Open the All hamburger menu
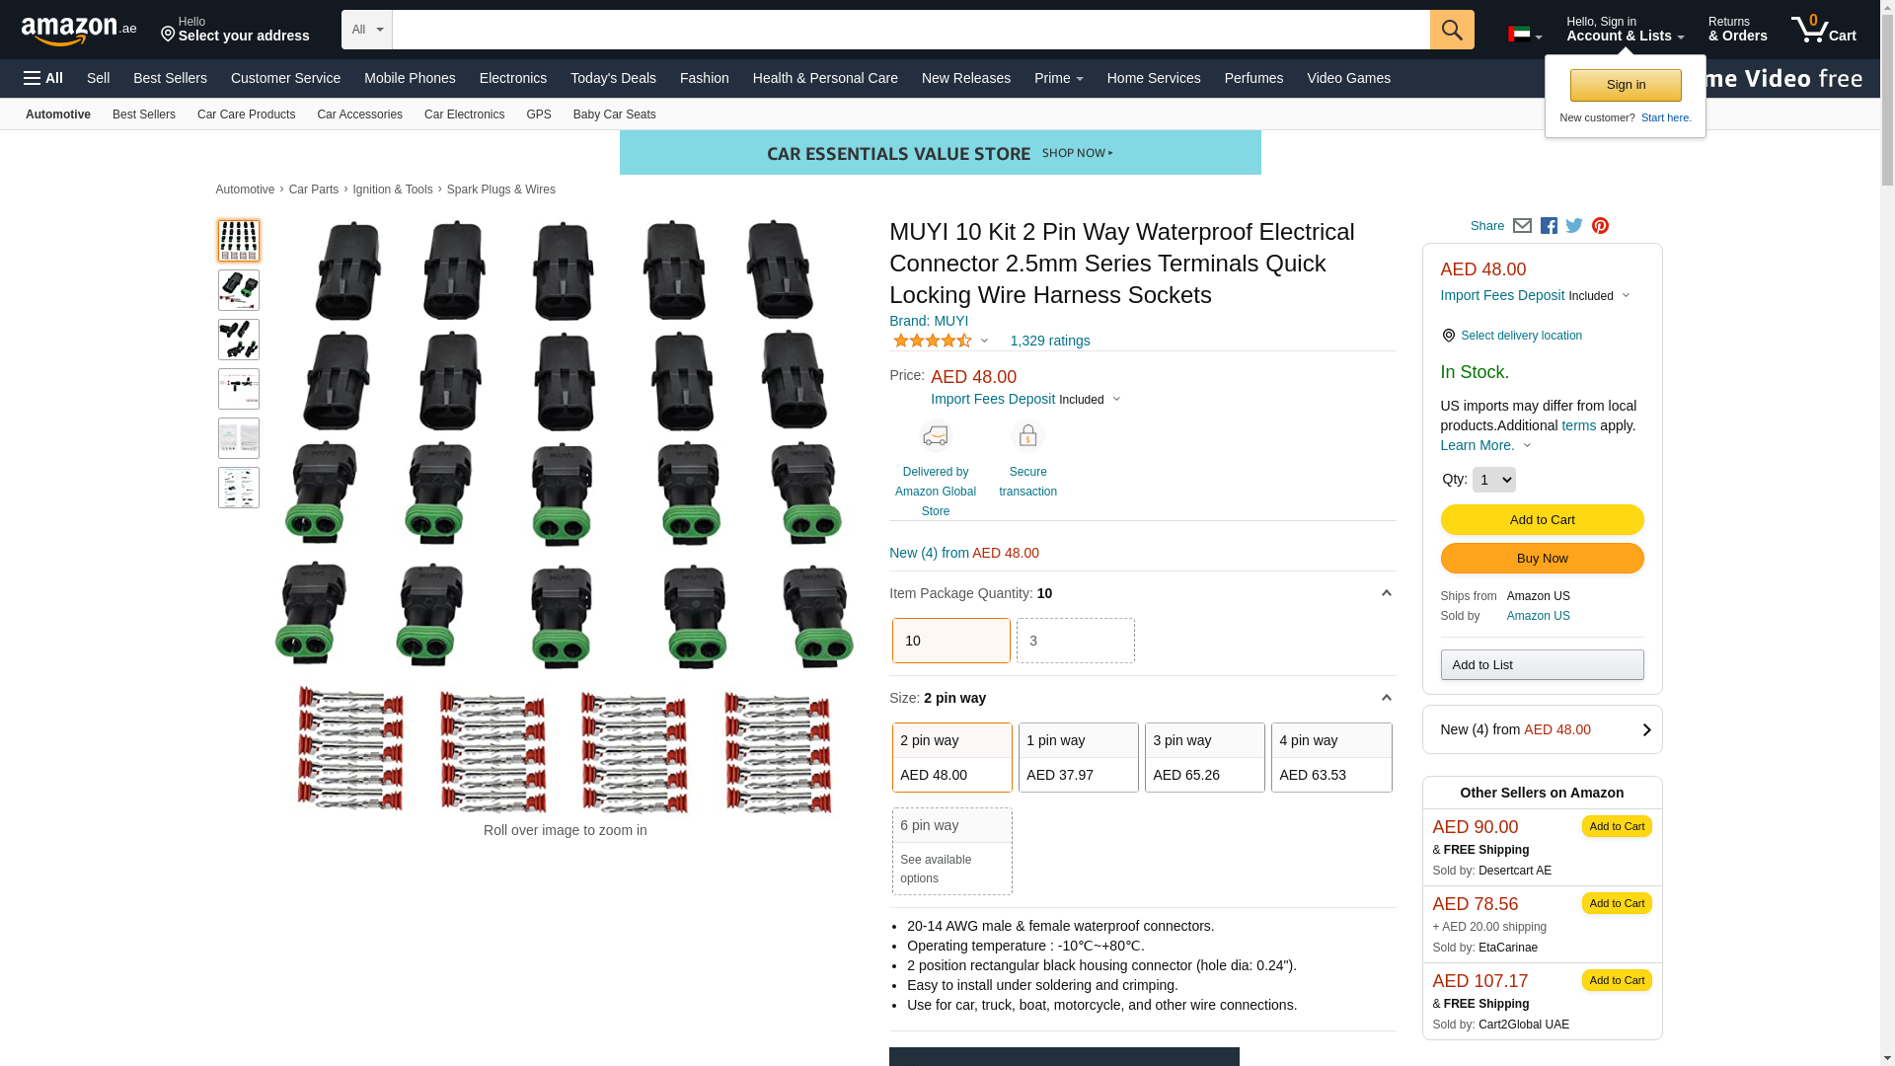This screenshot has height=1066, width=1895. [x=43, y=78]
